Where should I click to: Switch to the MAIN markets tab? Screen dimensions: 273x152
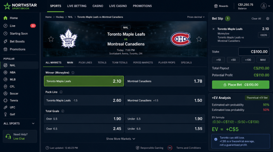[x=70, y=63]
